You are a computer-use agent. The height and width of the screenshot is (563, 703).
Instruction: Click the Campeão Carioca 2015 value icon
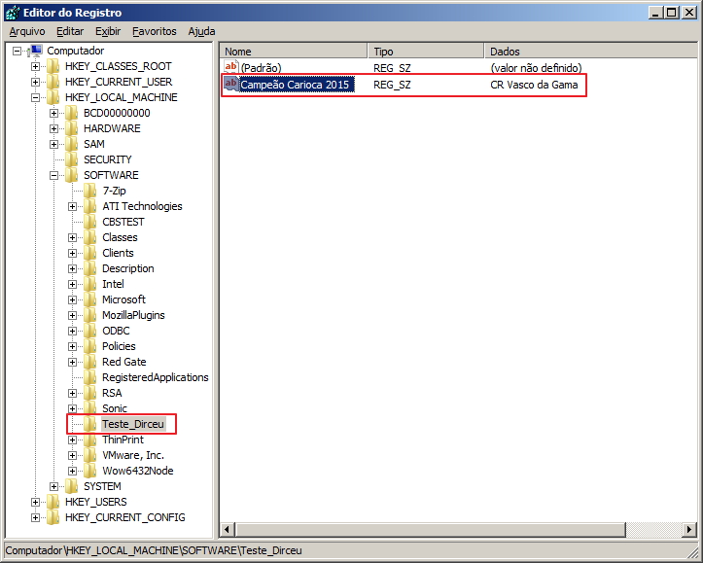coord(230,85)
